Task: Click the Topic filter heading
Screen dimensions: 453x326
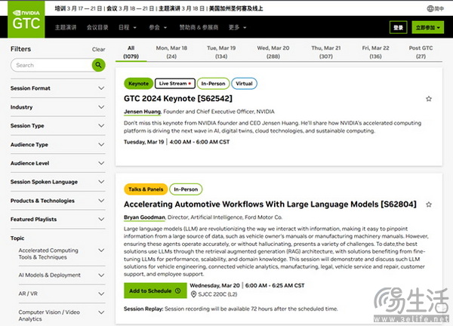Action: click(17, 238)
